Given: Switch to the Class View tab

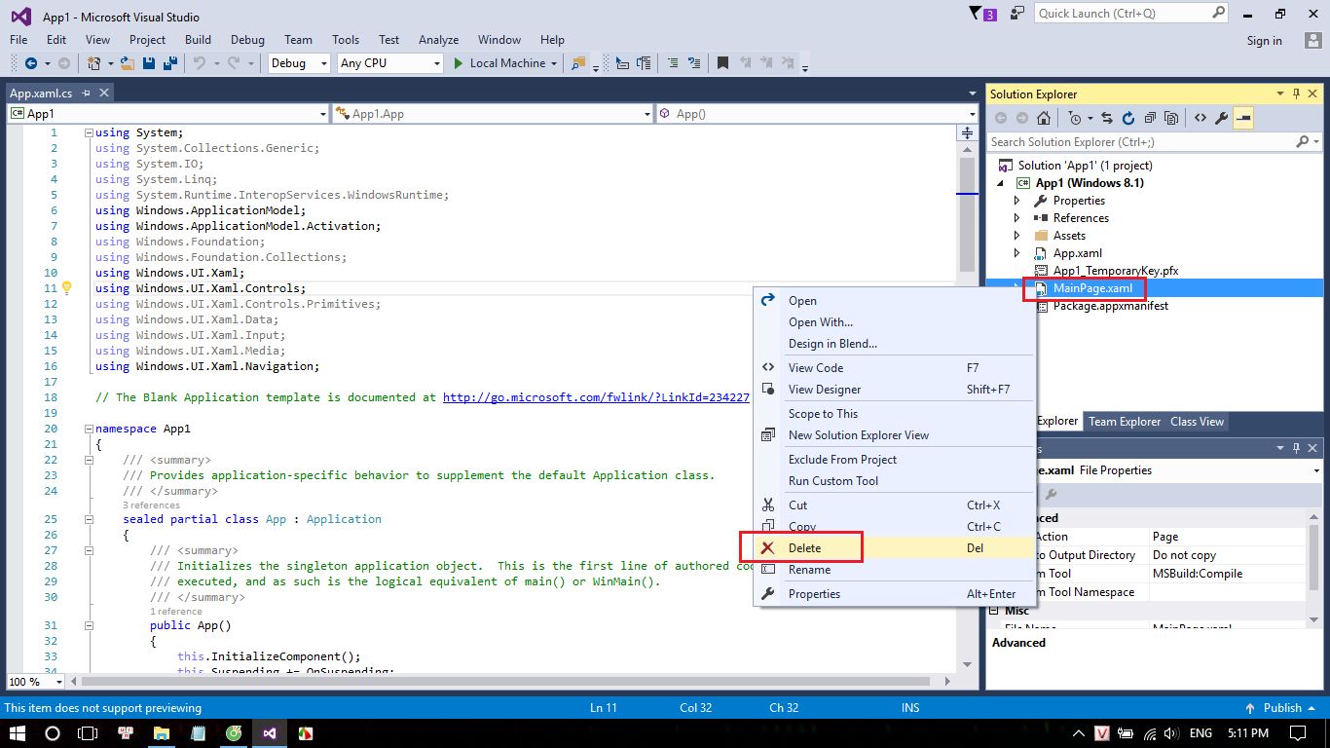Looking at the screenshot, I should coord(1197,422).
